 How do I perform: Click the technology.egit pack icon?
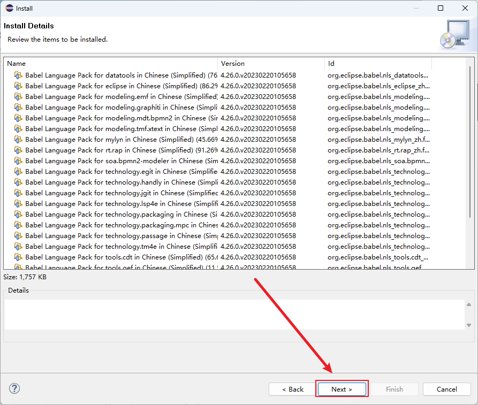coord(18,172)
